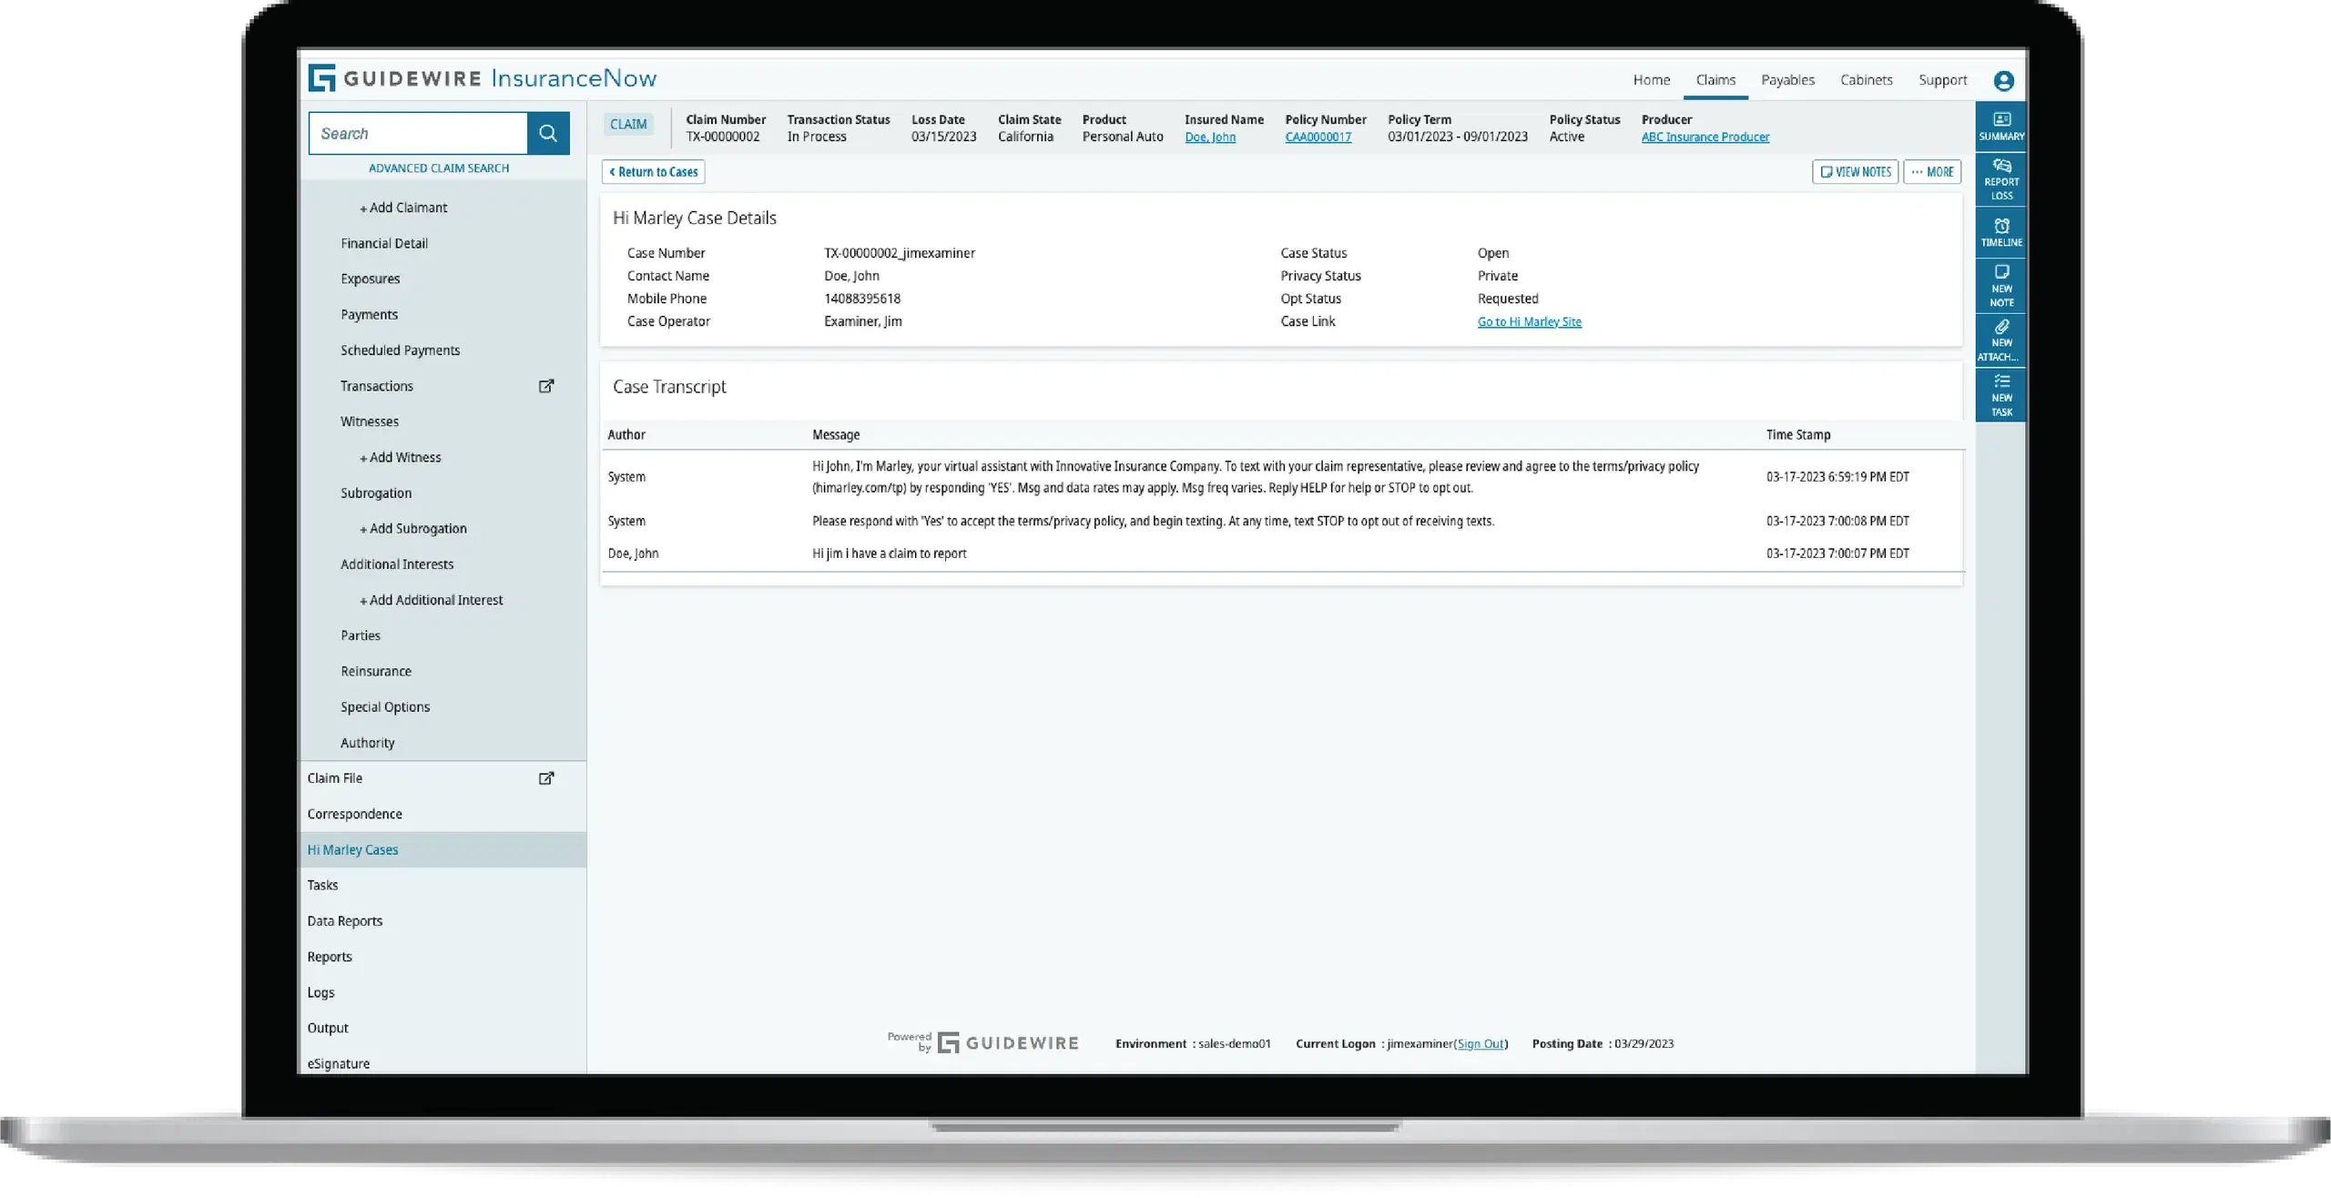Click the search magnifier button
The height and width of the screenshot is (1198, 2331).
pos(548,133)
